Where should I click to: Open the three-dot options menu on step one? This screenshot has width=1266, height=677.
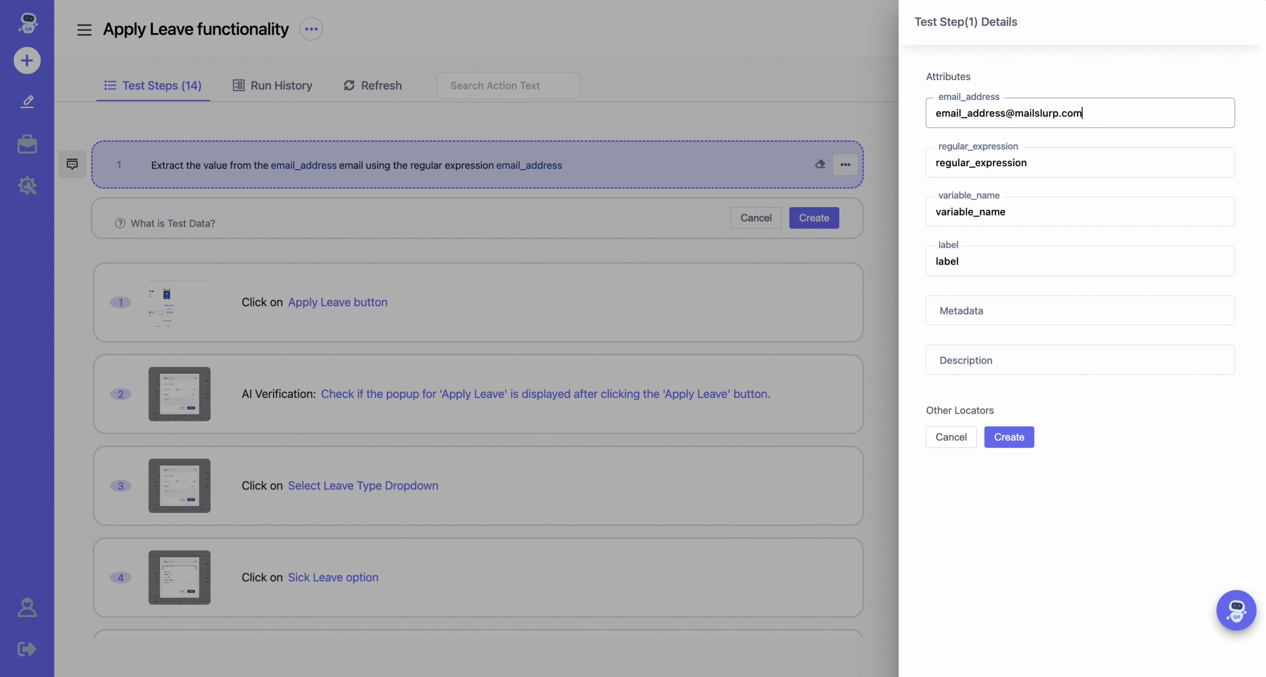pyautogui.click(x=845, y=164)
